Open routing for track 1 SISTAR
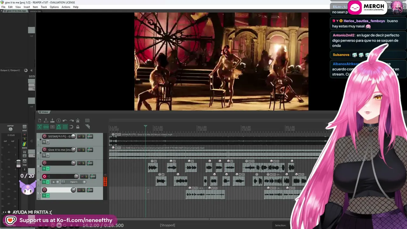Screen dimensions: 407x229 point(90,136)
